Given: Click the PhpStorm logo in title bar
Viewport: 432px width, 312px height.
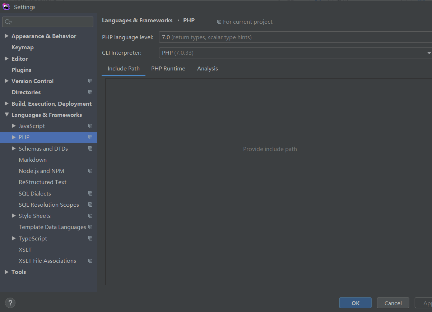Looking at the screenshot, I should click(x=6, y=7).
